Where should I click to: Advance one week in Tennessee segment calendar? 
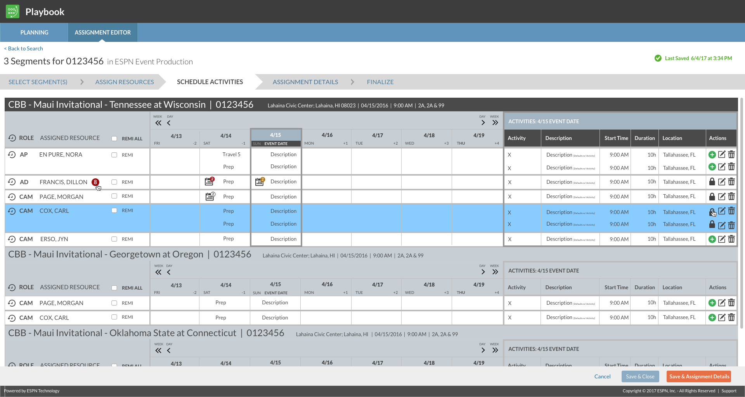495,123
